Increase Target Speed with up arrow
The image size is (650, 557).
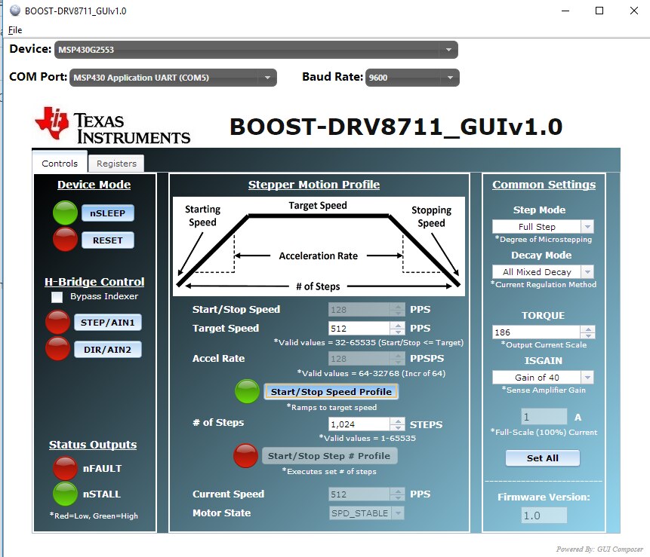[x=398, y=325]
